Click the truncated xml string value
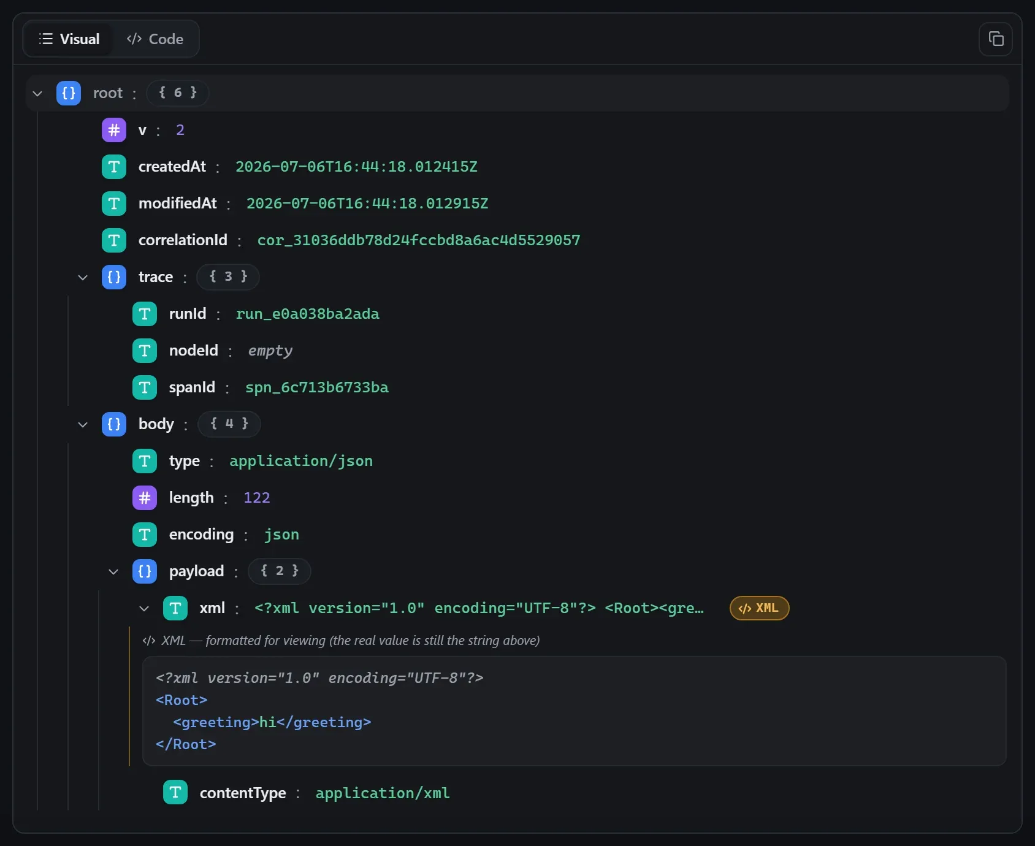1035x846 pixels. 479,608
